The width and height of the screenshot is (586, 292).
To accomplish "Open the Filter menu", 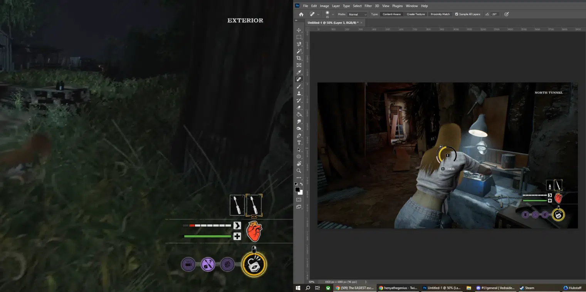I will click(368, 6).
